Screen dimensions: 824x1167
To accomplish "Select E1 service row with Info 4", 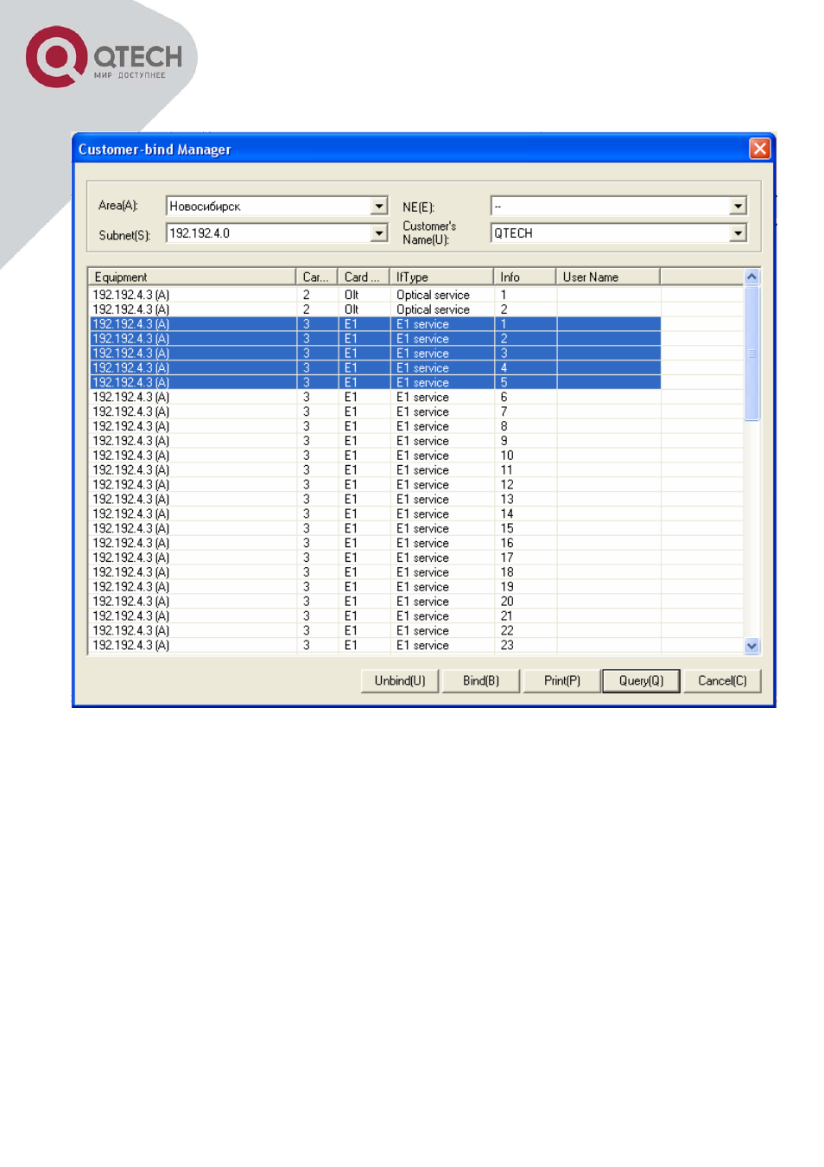I will click(x=375, y=368).
